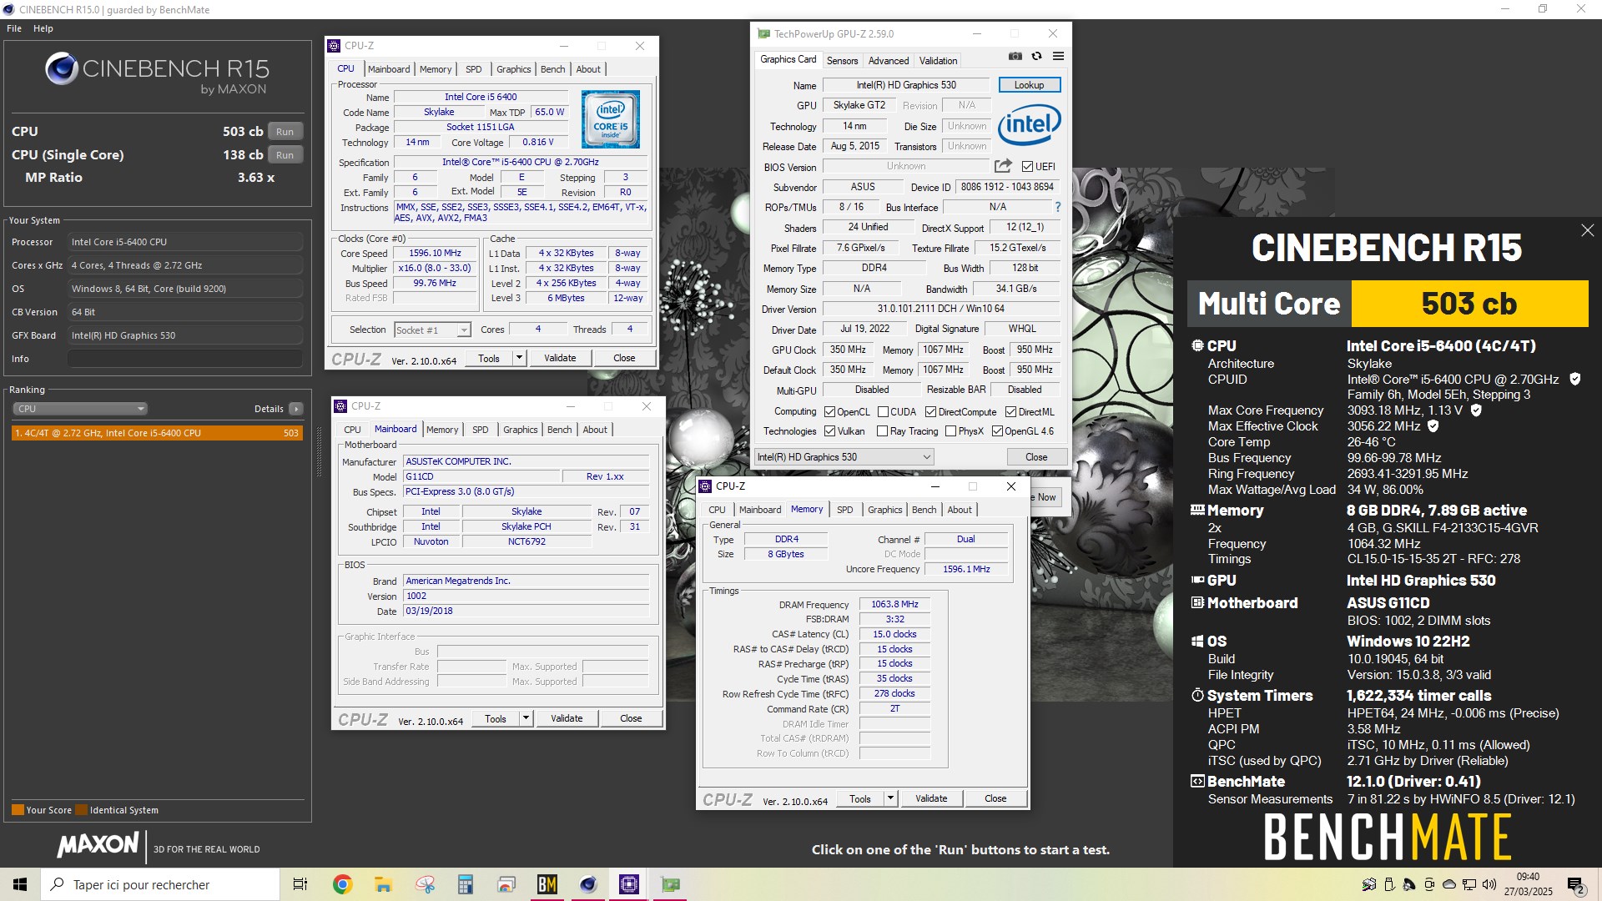The height and width of the screenshot is (901, 1602).
Task: Open the Calculator taskbar icon
Action: coord(466,884)
